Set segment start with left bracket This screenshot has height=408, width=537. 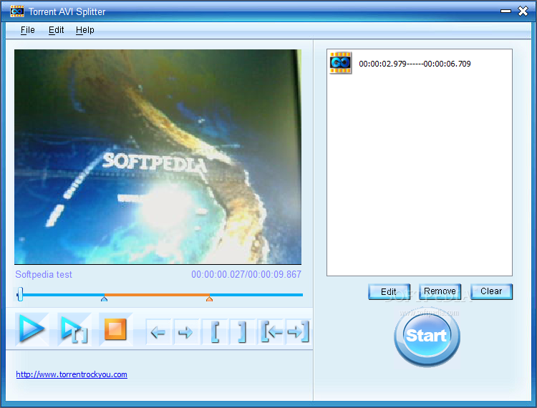pos(215,331)
